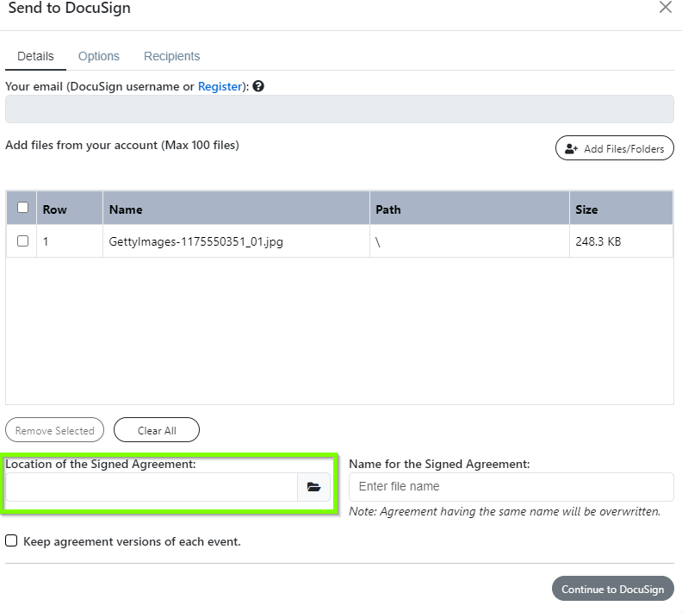Click the Remove Selected button
Viewport: 682px width, 612px height.
click(55, 430)
